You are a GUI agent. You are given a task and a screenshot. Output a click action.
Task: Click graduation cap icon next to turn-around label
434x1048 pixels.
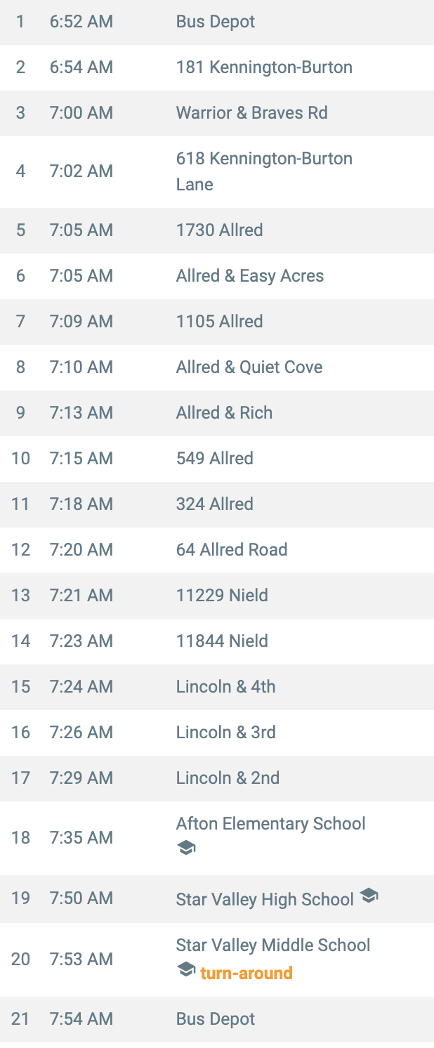186,970
